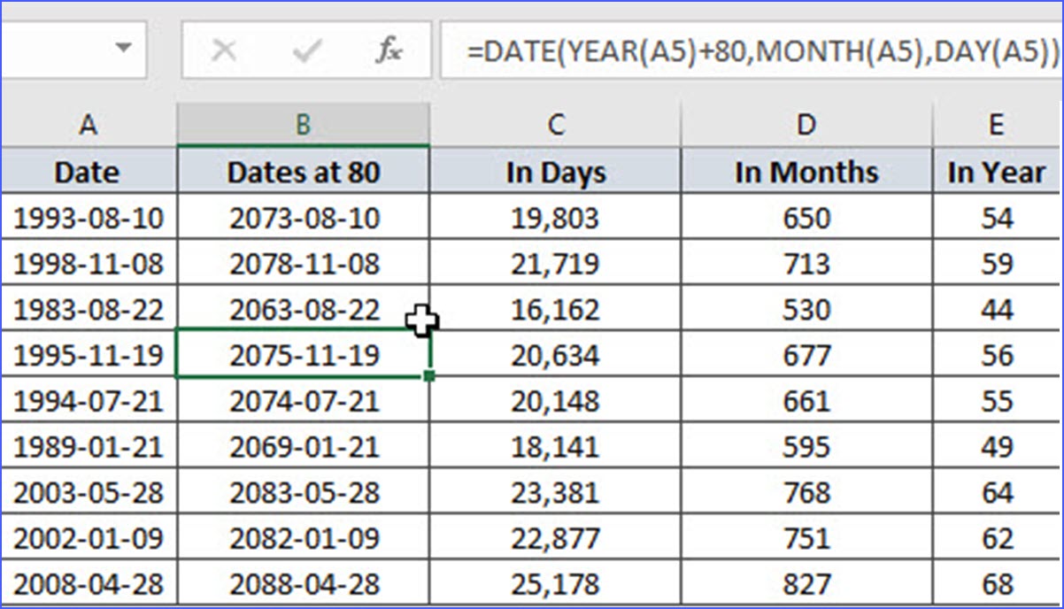Click the 'In Months' header cell

(806, 172)
